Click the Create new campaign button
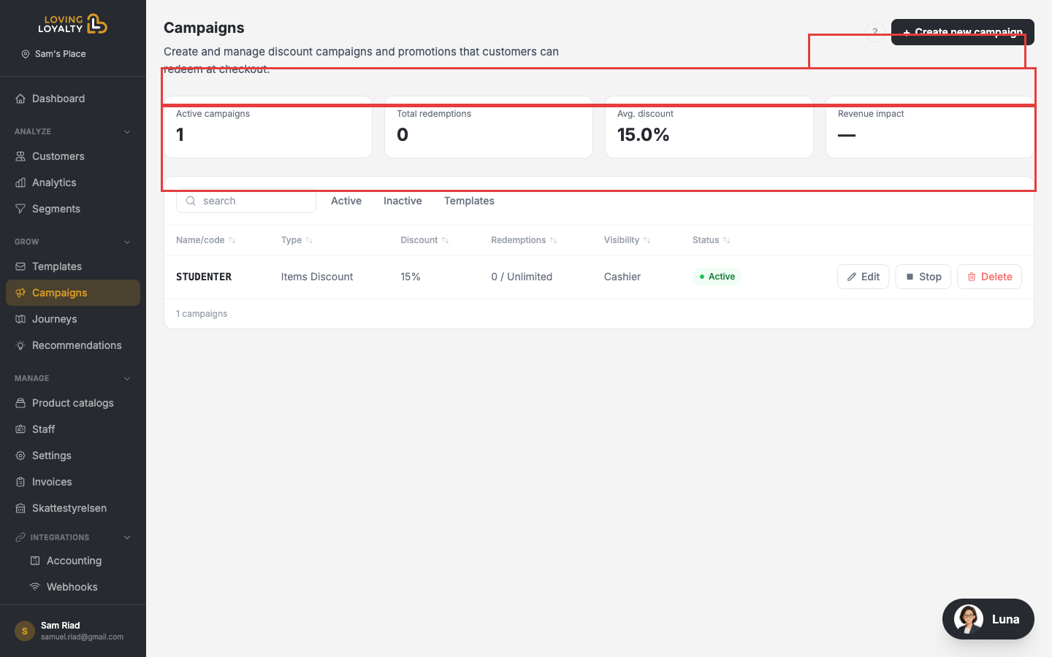The image size is (1052, 657). 963,32
